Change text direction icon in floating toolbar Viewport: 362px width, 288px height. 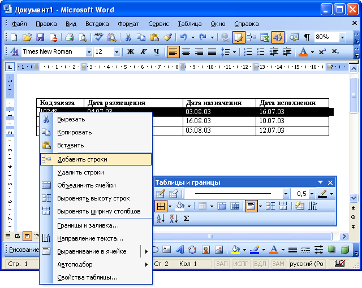(x=312, y=206)
